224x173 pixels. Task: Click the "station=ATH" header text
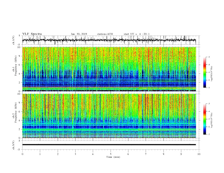[105, 34]
